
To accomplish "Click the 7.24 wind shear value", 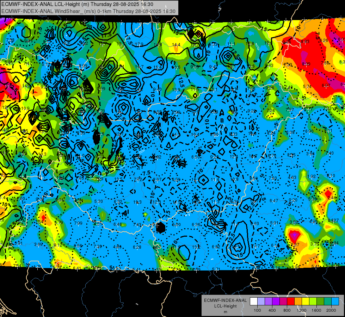I will 270,111.
